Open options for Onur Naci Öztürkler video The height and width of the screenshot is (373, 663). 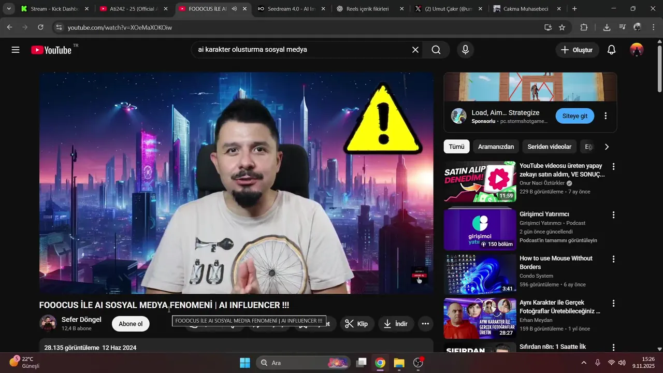click(x=614, y=167)
